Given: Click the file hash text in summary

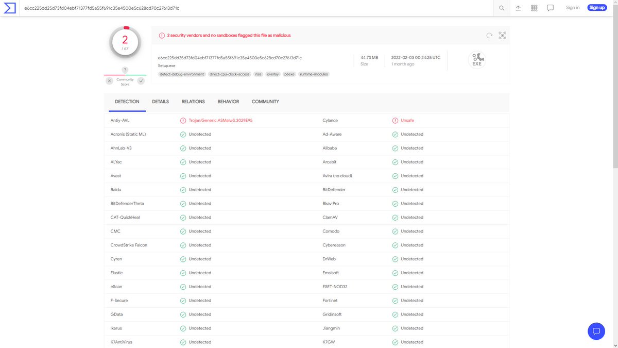Looking at the screenshot, I should pyautogui.click(x=230, y=58).
